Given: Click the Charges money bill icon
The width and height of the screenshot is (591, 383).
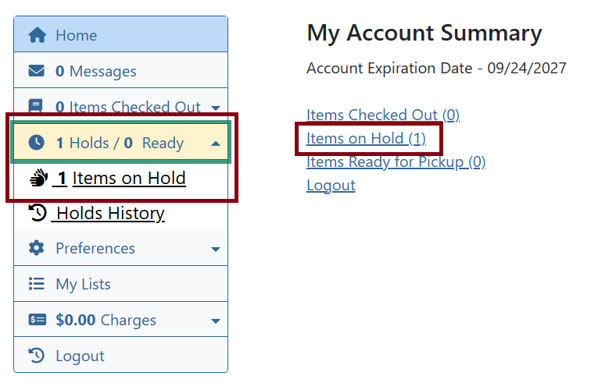Looking at the screenshot, I should click(37, 320).
